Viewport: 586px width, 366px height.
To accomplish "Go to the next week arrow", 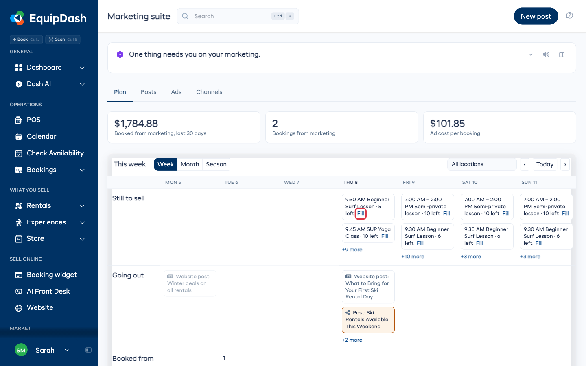I will click(x=565, y=164).
